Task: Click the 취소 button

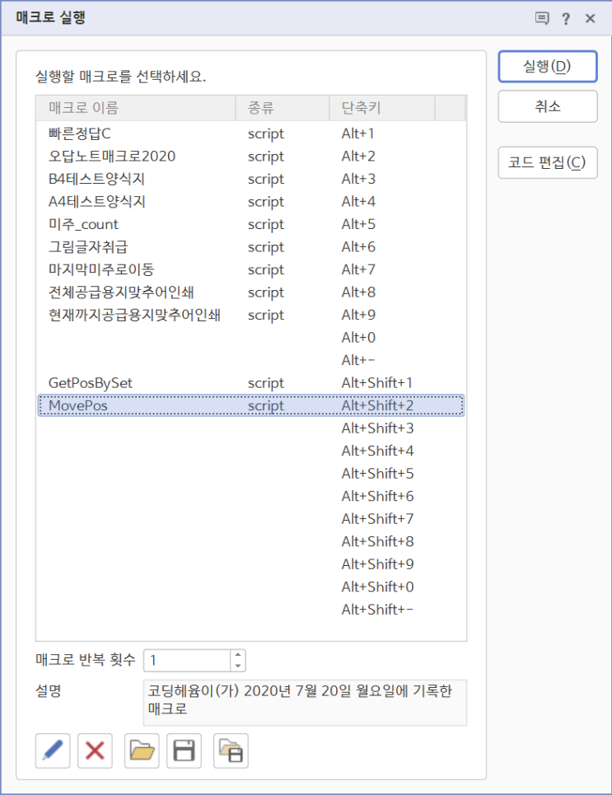Action: [548, 106]
